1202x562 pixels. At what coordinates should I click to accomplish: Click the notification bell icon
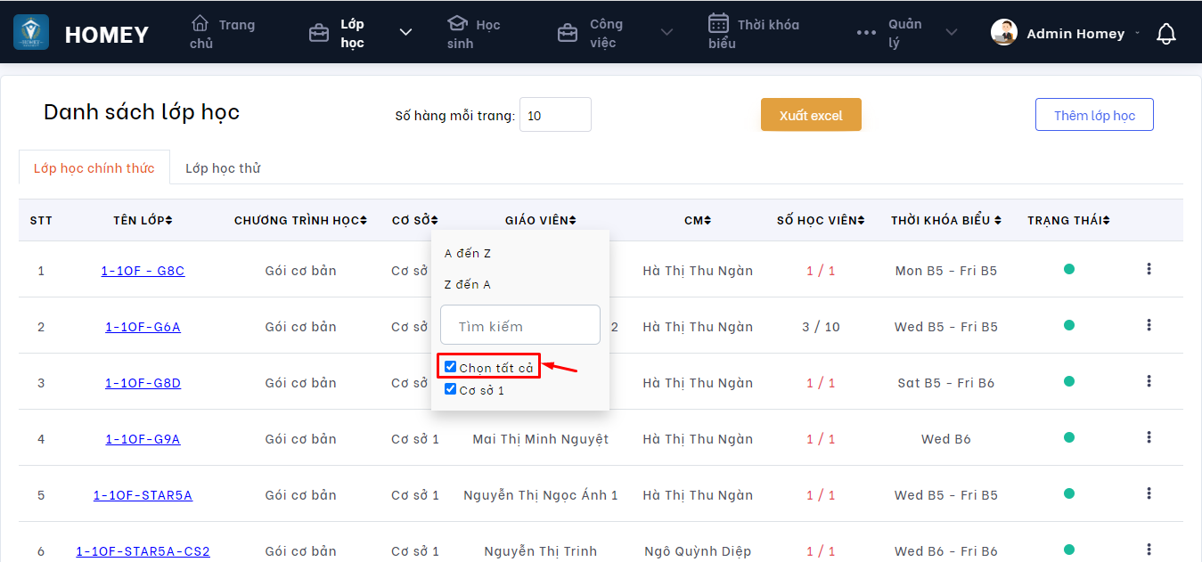[x=1165, y=34]
